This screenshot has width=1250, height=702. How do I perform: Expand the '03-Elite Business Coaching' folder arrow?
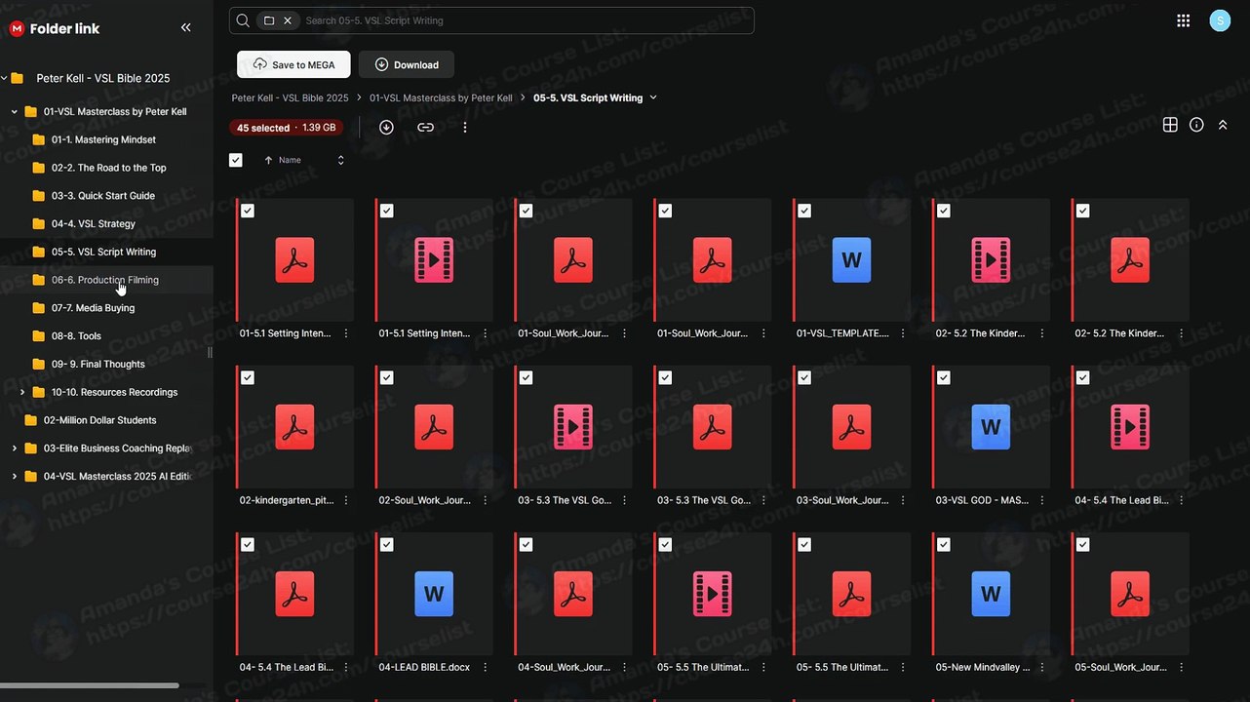click(x=15, y=448)
